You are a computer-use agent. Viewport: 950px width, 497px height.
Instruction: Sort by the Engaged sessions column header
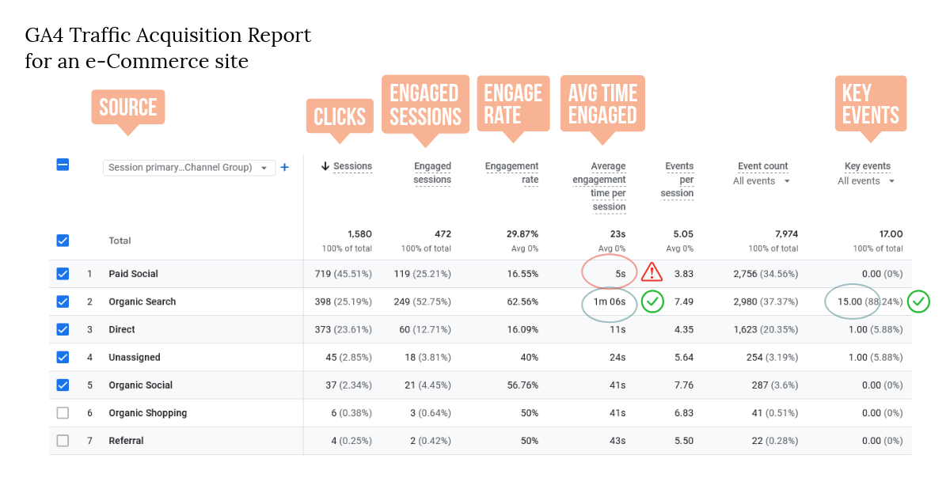pos(432,173)
